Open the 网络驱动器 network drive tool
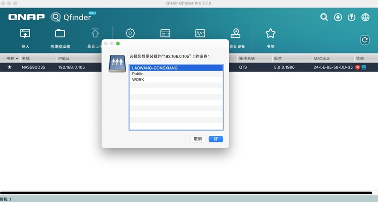The image size is (378, 202). (60, 34)
